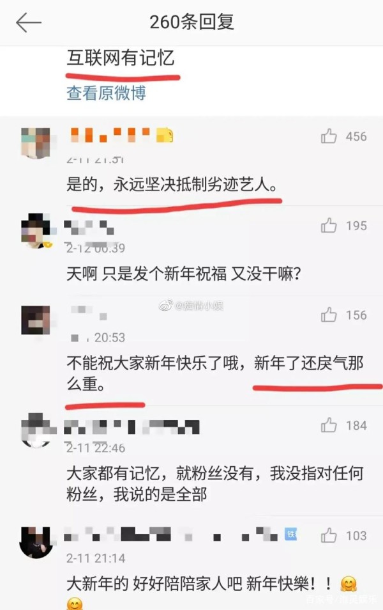This screenshot has height=610, width=383.
Task: Open username of the top 456-like comment
Action: click(121, 135)
